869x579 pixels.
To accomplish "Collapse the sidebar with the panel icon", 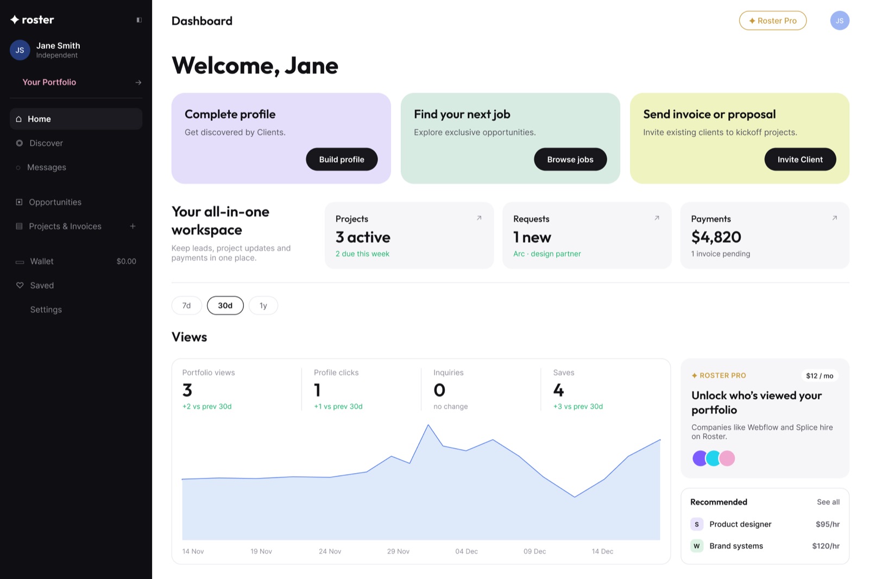I will [x=139, y=20].
